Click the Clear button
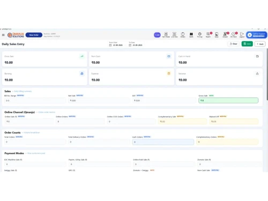268x201 pixels. (234, 44)
